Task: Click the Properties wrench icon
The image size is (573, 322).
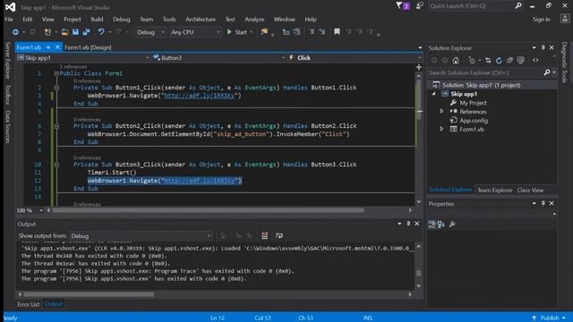Action: click(x=452, y=225)
